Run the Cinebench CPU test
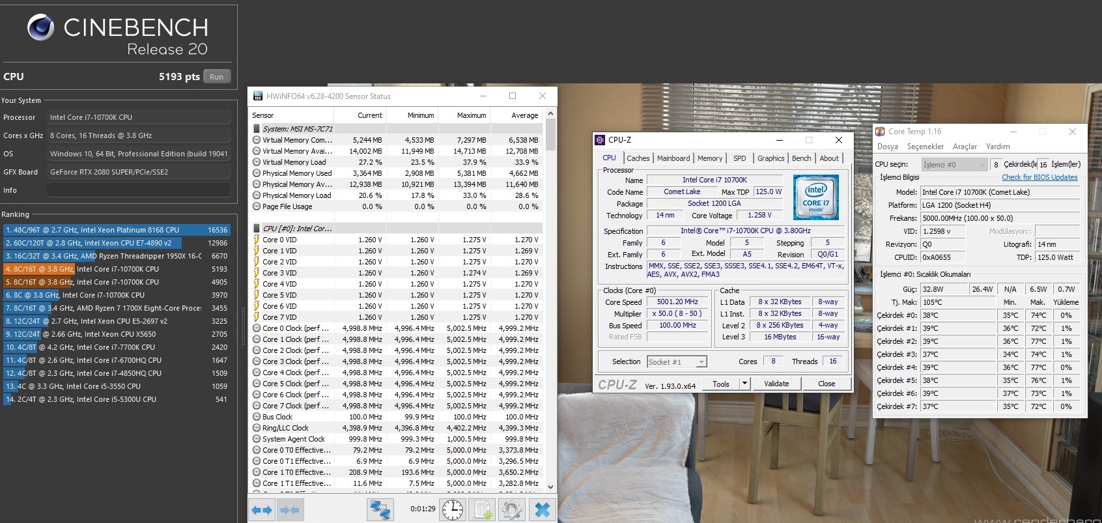Screen dimensions: 1102x523 (x=217, y=77)
